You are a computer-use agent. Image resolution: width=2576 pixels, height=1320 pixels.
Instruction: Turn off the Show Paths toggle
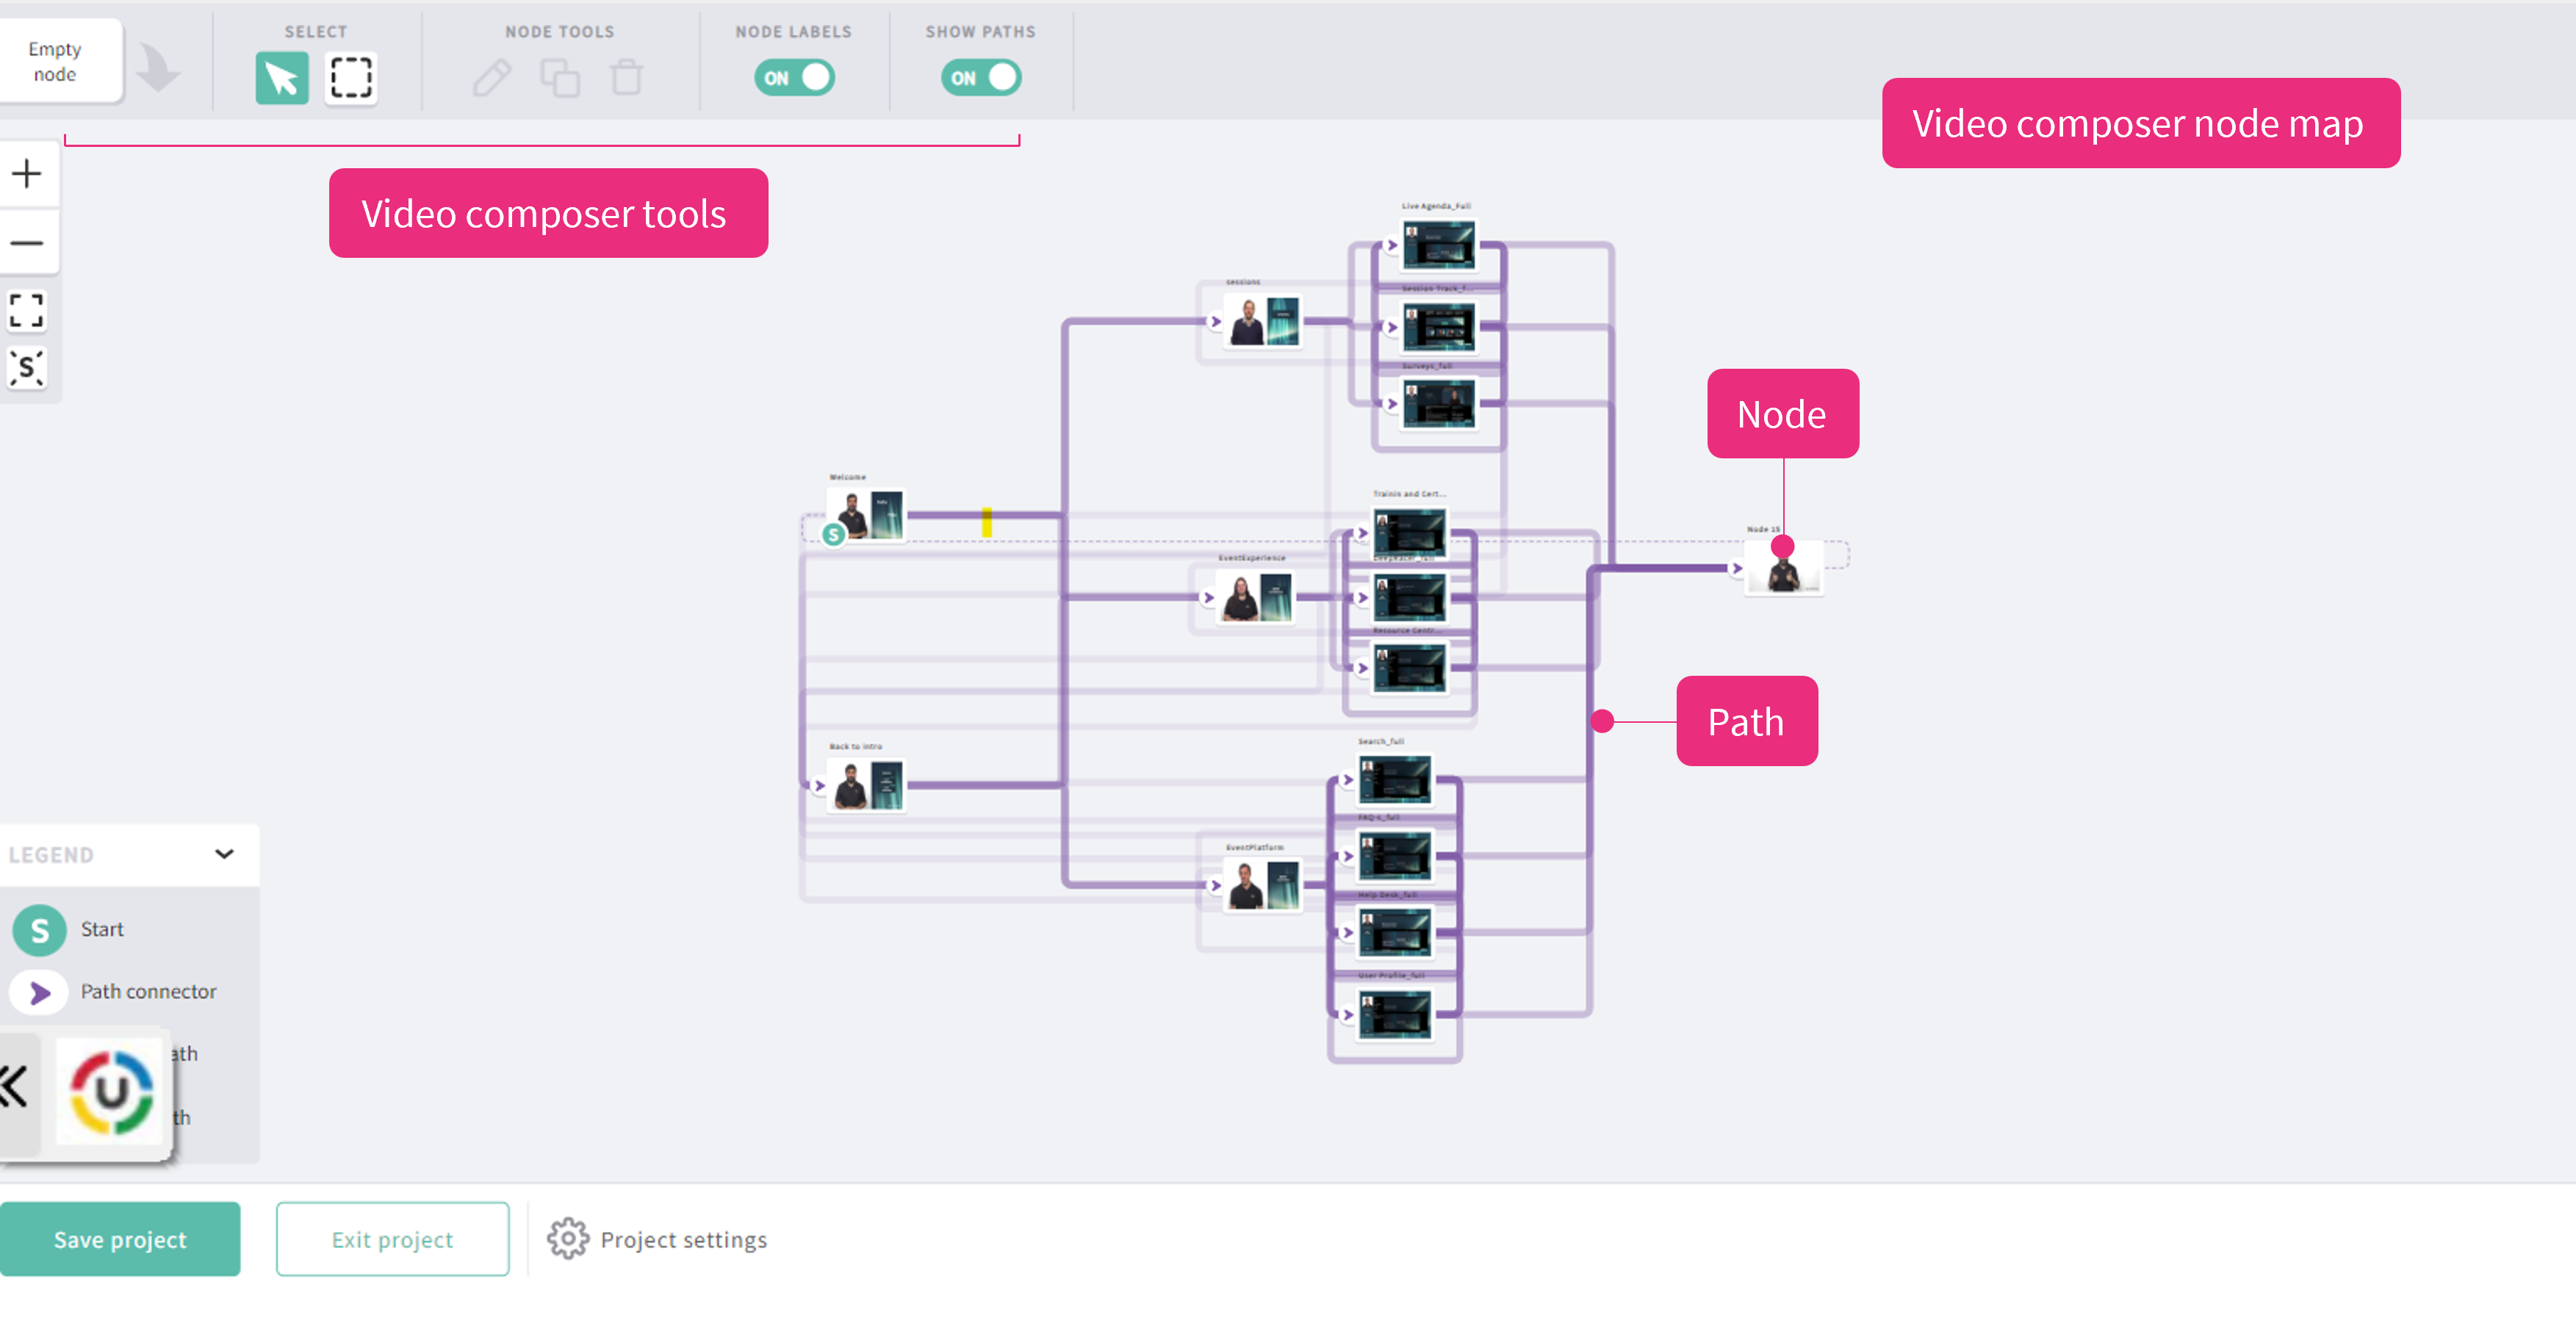(980, 78)
